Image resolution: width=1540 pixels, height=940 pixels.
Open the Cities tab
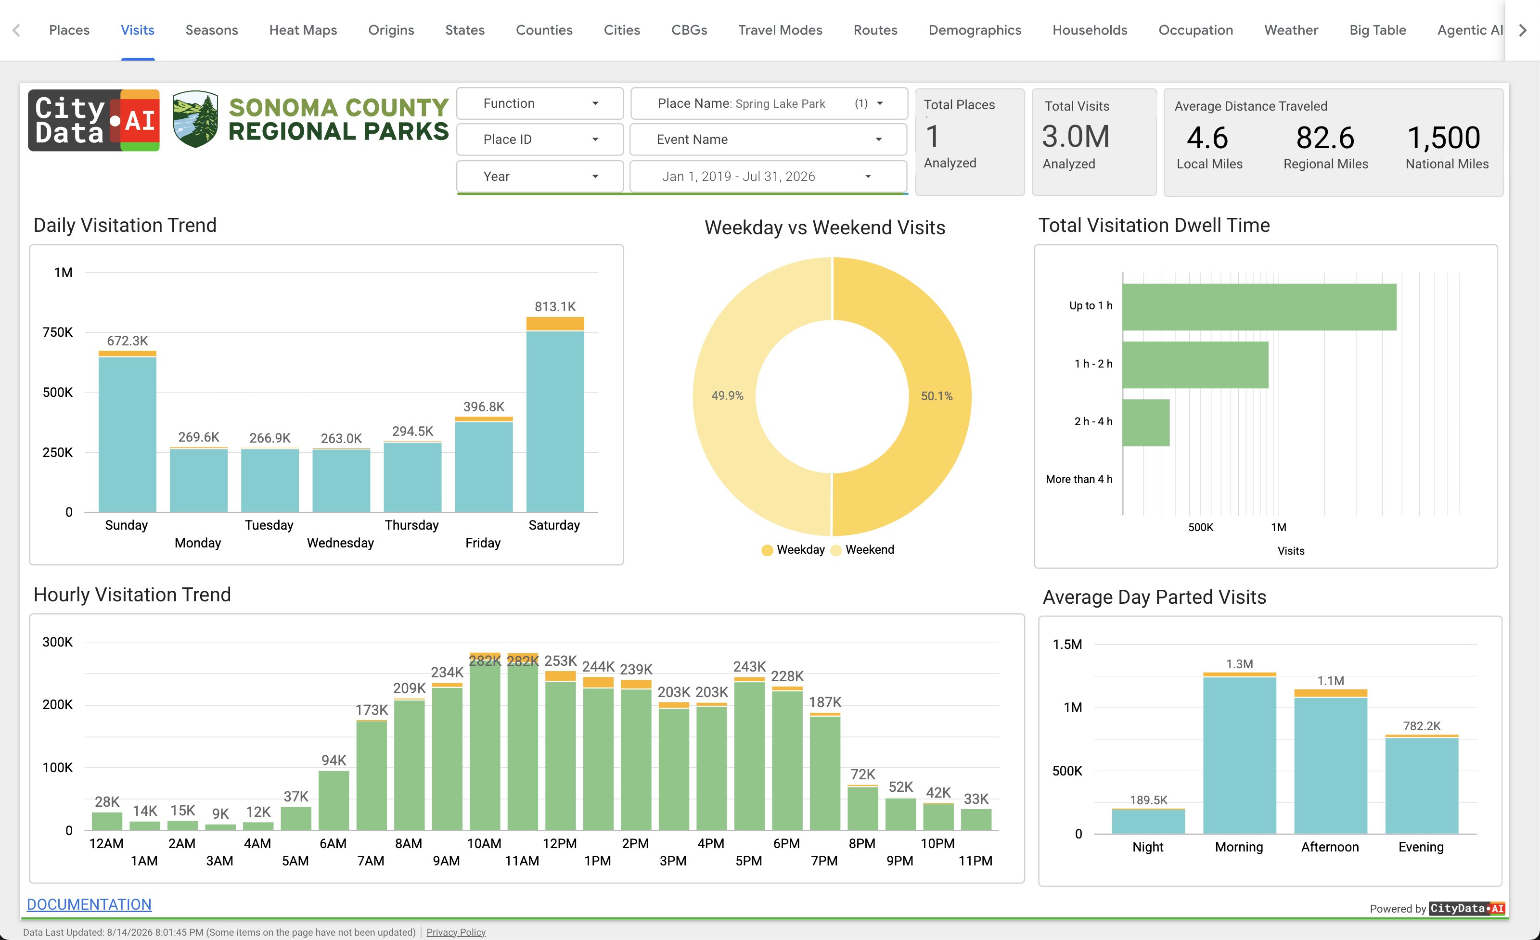pyautogui.click(x=622, y=30)
